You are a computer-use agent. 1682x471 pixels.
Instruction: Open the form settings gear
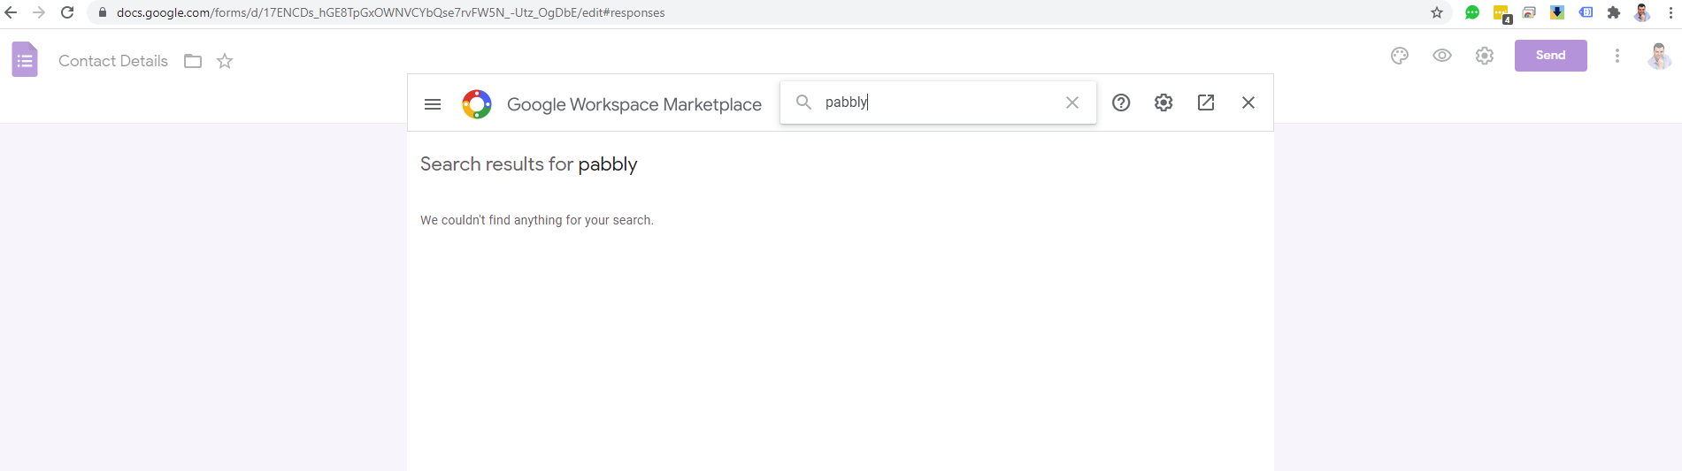pyautogui.click(x=1485, y=56)
